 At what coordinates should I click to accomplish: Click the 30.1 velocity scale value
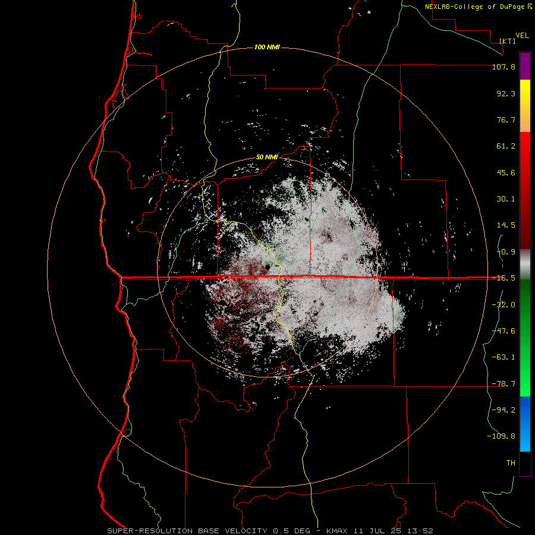pos(506,199)
